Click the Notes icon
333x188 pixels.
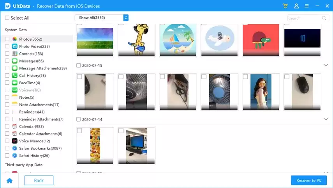15,97
